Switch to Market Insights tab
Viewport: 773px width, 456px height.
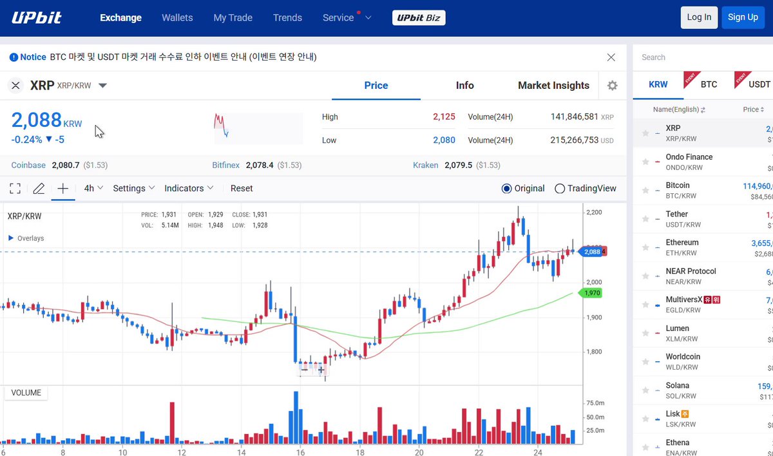553,86
